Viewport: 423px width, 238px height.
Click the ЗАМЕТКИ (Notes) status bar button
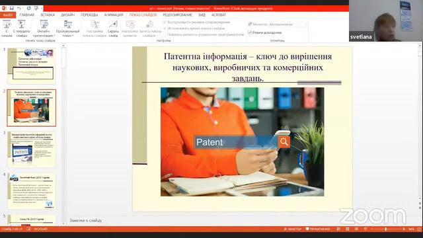(292, 229)
